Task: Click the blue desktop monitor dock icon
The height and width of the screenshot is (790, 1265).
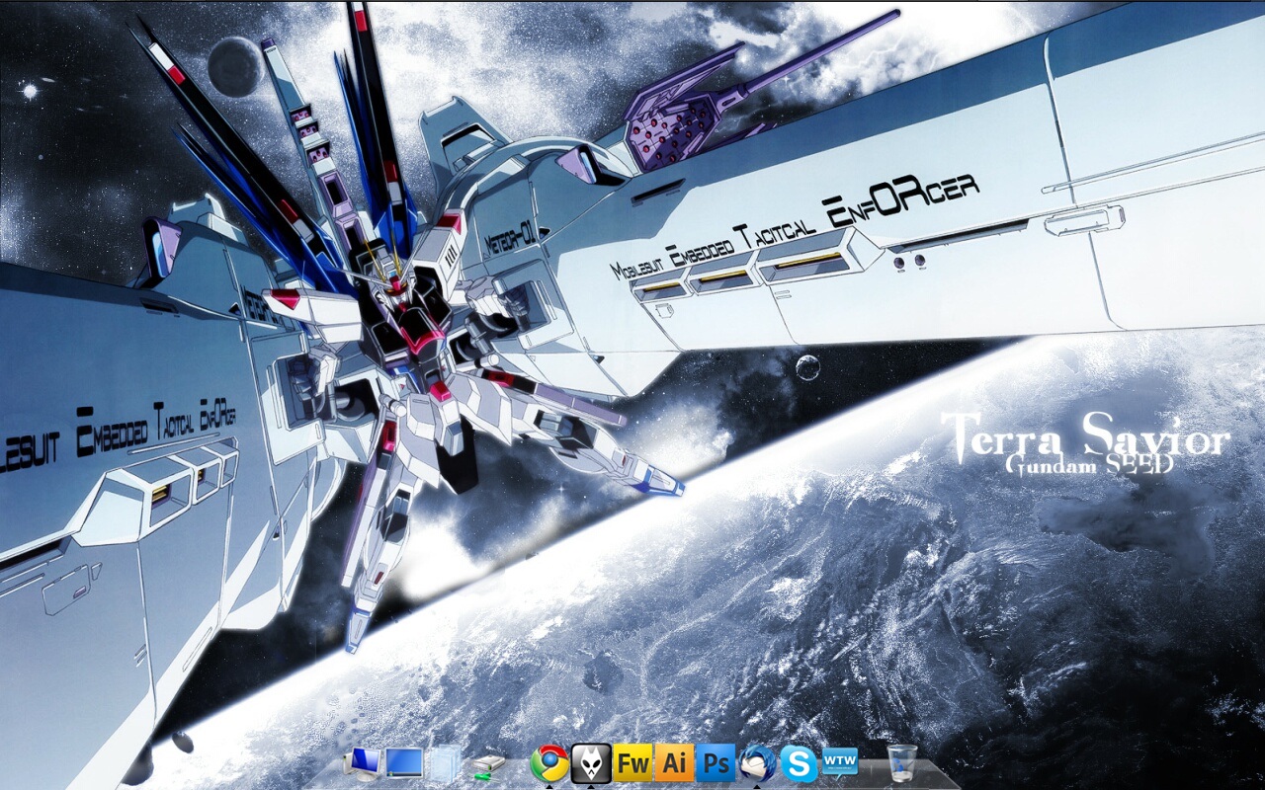Action: [404, 763]
